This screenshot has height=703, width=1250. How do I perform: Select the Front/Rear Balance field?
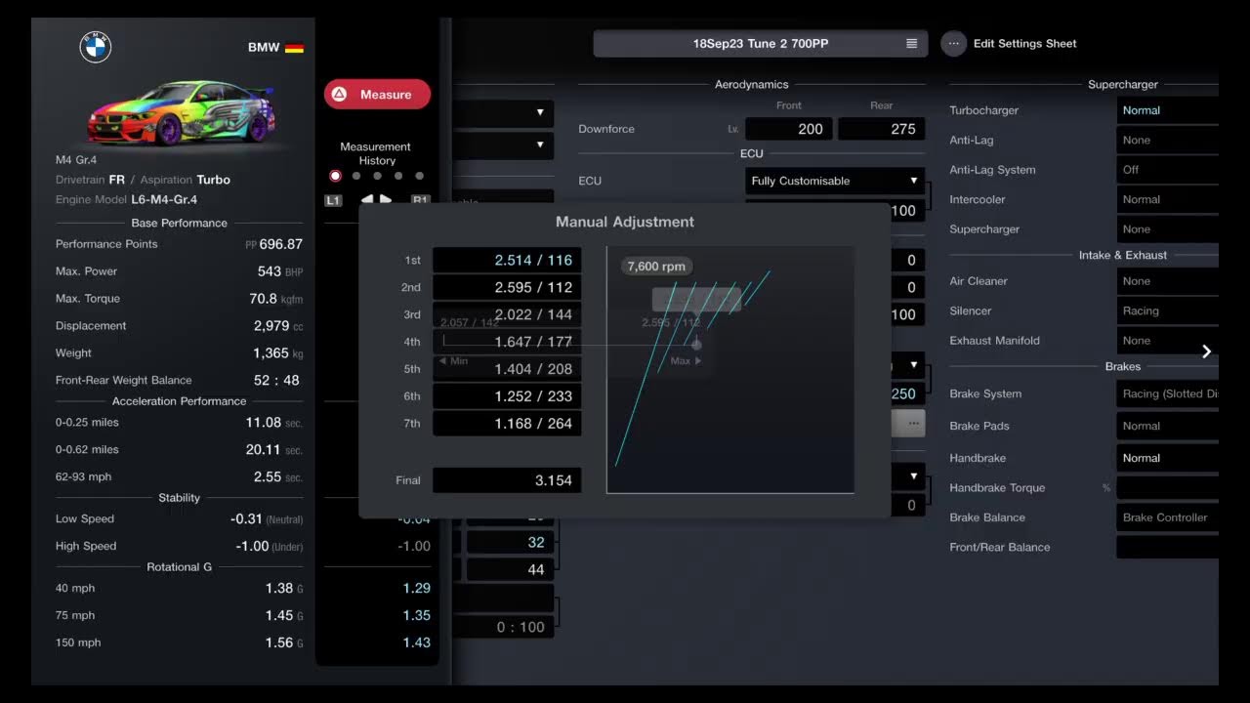point(1168,547)
